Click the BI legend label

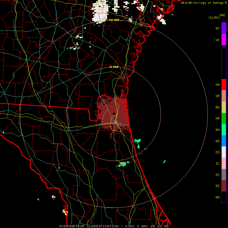point(217,186)
